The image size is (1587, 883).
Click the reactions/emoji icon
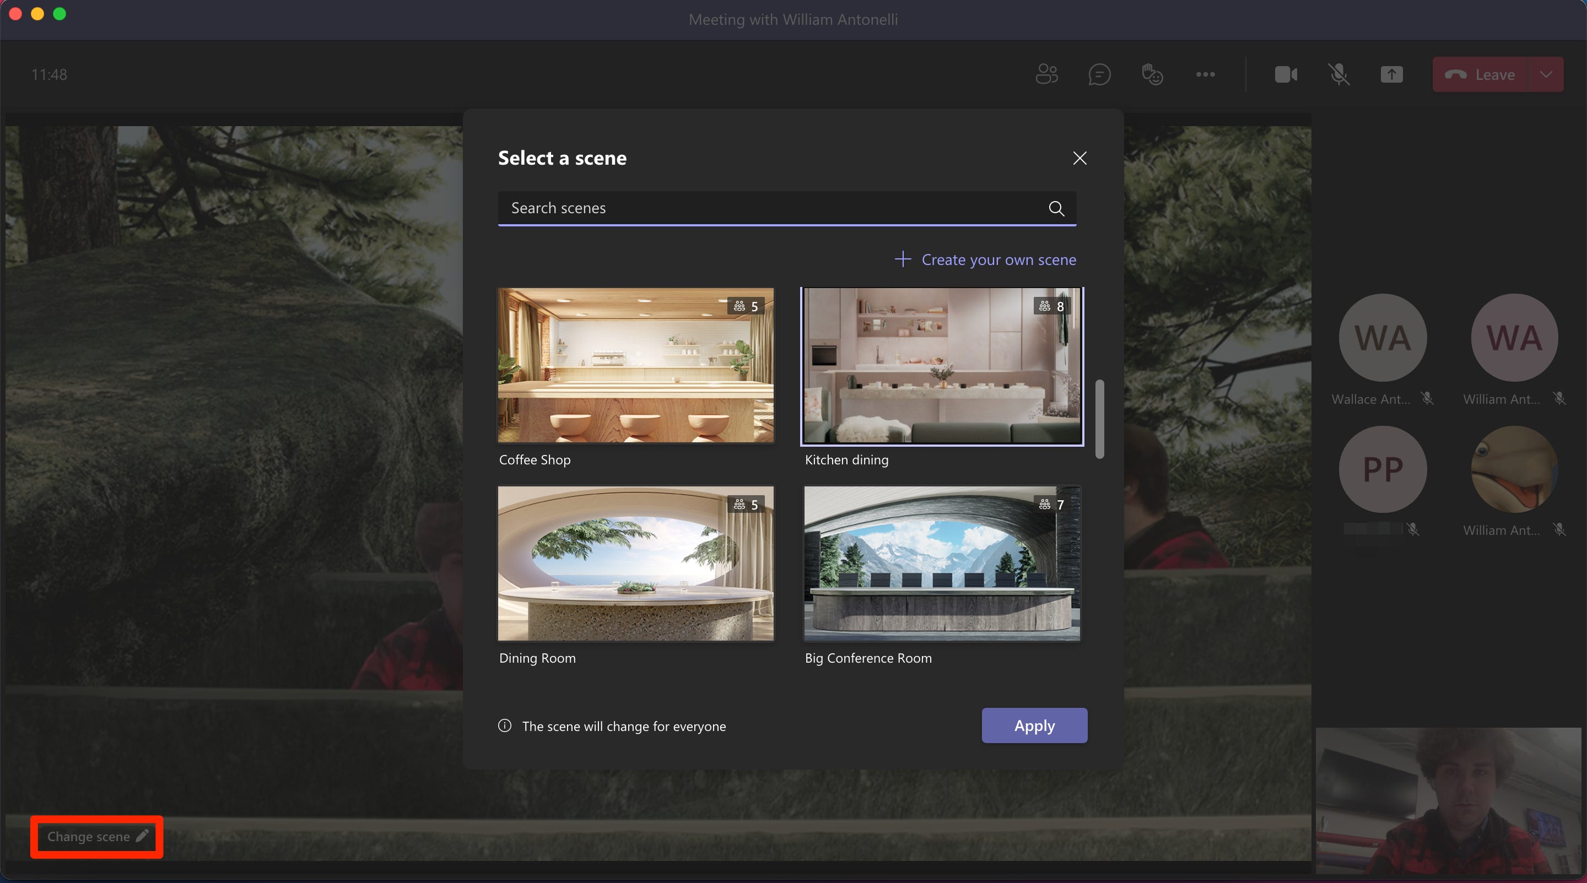click(1151, 74)
